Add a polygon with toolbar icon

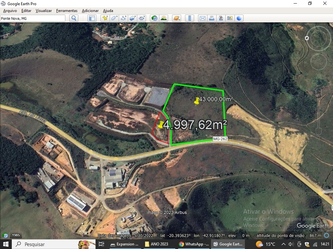[114, 18]
